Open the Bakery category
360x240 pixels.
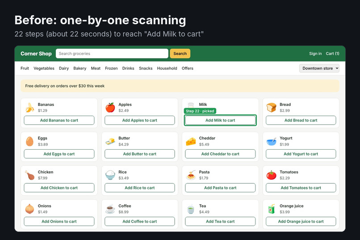pos(80,68)
